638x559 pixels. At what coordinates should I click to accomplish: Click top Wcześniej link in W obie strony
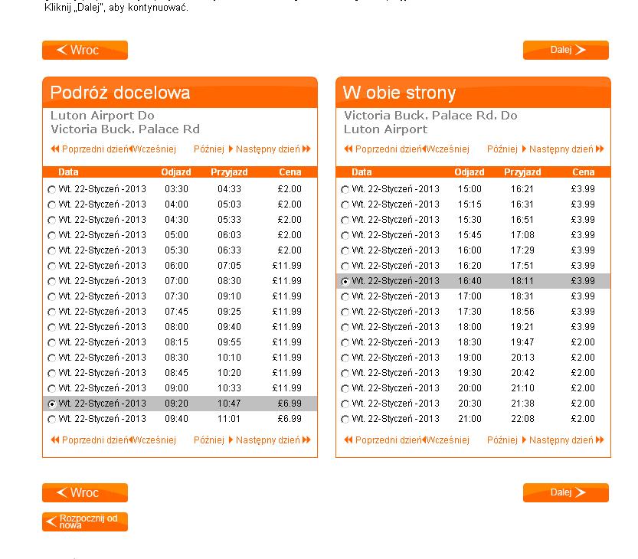point(447,149)
